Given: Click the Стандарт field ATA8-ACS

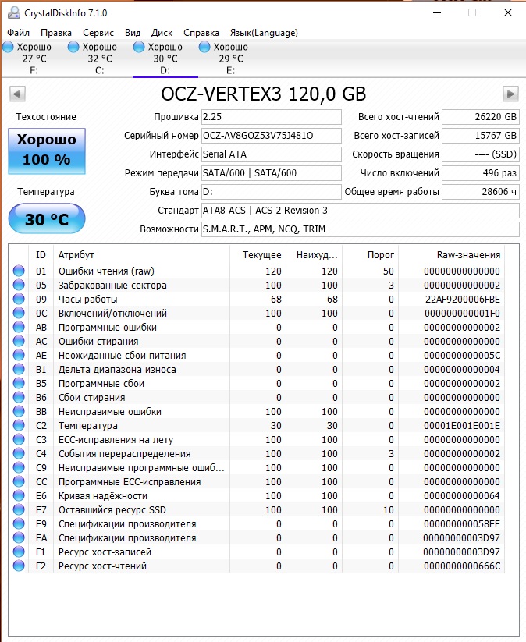Looking at the screenshot, I should tap(360, 211).
